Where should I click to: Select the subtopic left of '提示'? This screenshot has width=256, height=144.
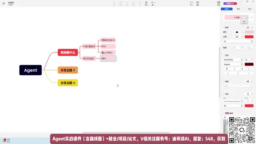(89, 58)
